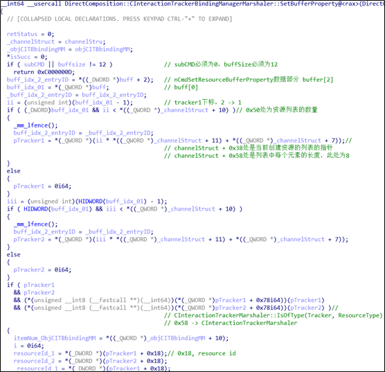Select the 'channelStruct + 0x38' comment line
The width and height of the screenshot is (385, 372).
coord(248,148)
